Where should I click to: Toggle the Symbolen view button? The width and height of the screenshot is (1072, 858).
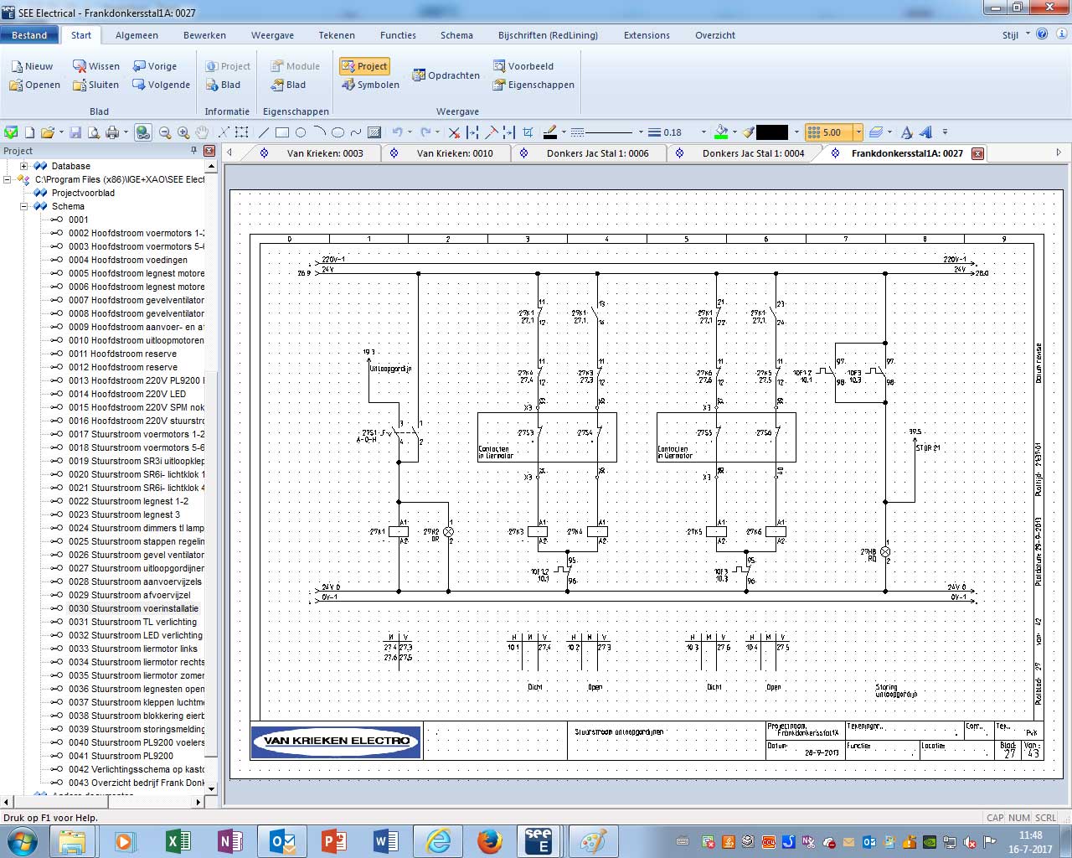click(370, 85)
